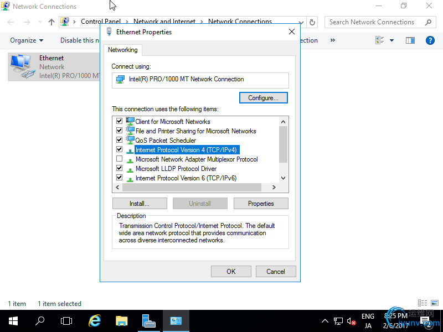Open File Explorer from taskbar
The image size is (443, 332).
[x=122, y=321]
